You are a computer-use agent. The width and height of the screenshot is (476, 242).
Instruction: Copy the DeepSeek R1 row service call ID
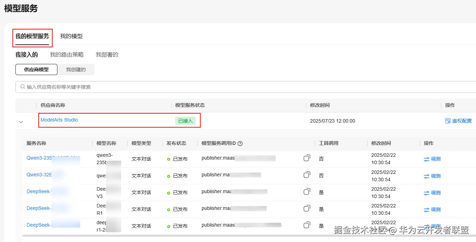point(307,208)
